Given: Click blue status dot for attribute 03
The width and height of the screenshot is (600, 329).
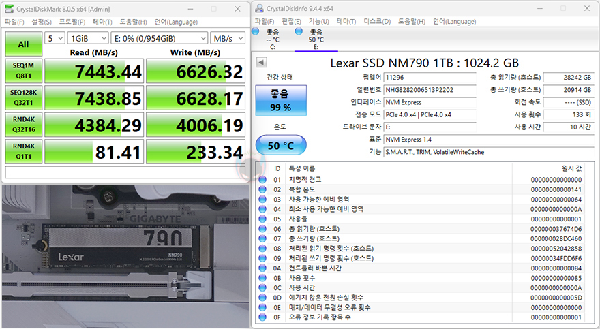Looking at the screenshot, I should [262, 199].
